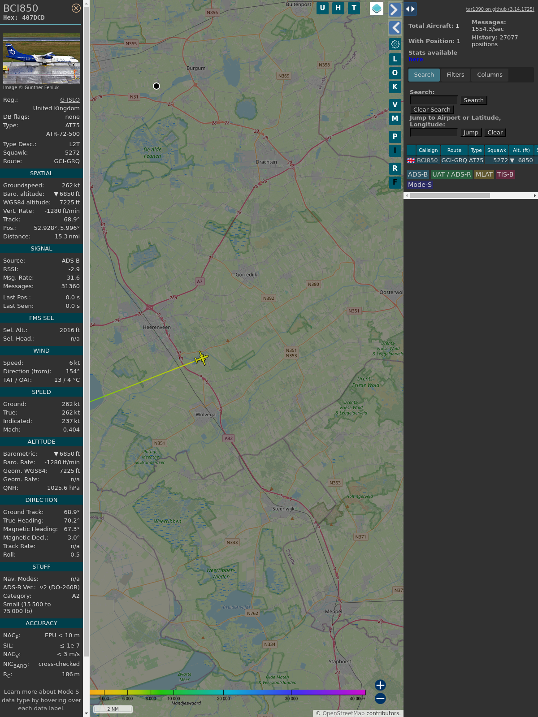Open OpenStreetMap attribution link
538x717 pixels.
click(343, 713)
